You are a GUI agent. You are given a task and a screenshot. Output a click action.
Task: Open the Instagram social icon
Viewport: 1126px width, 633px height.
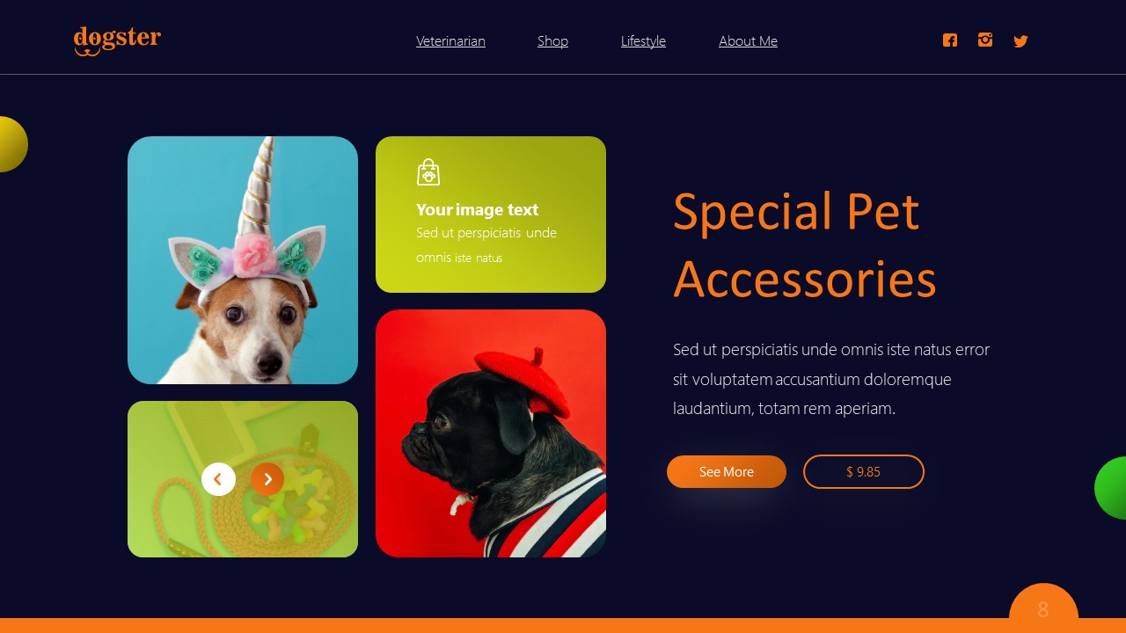click(x=985, y=40)
